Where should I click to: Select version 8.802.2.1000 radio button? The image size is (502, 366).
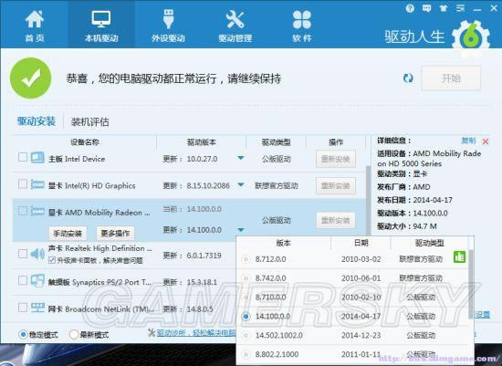point(246,354)
